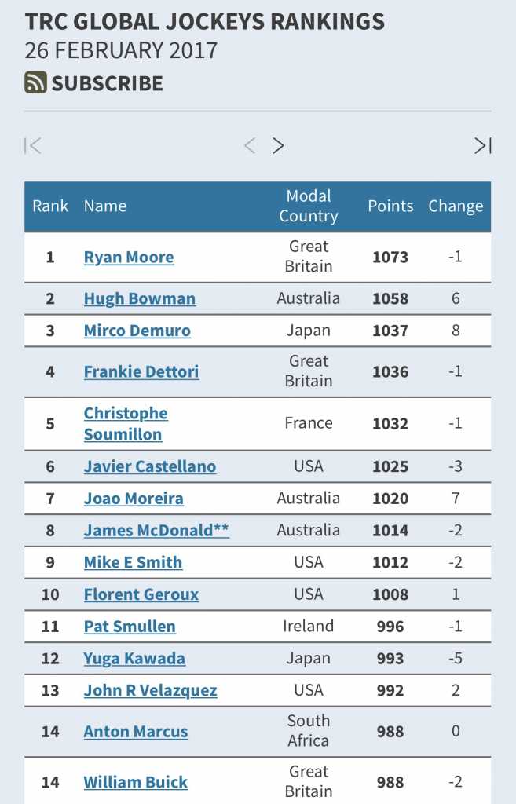Go to the first page arrow
The height and width of the screenshot is (804, 516).
pos(33,145)
